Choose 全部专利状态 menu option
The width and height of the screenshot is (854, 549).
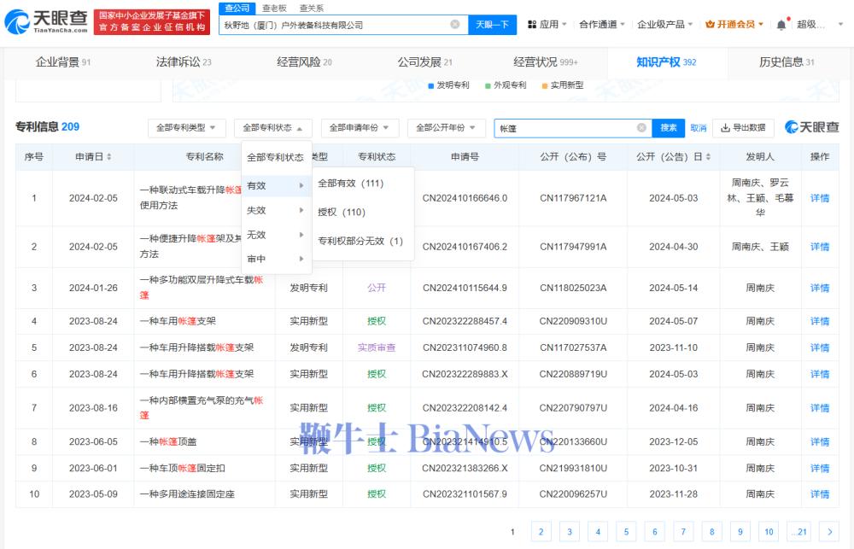(276, 157)
